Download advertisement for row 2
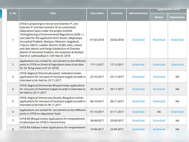The width and height of the screenshot is (189, 142). (x=138, y=64)
